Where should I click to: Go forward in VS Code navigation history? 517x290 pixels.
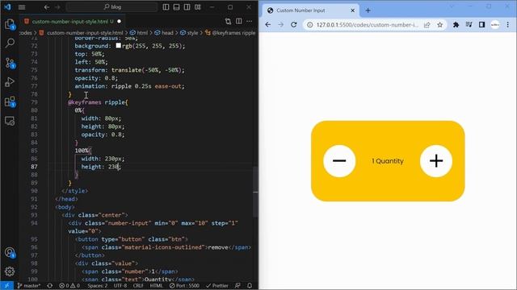click(57, 7)
